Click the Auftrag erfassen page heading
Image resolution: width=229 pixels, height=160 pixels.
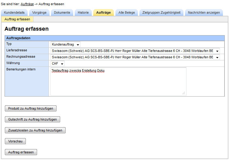[27, 29]
